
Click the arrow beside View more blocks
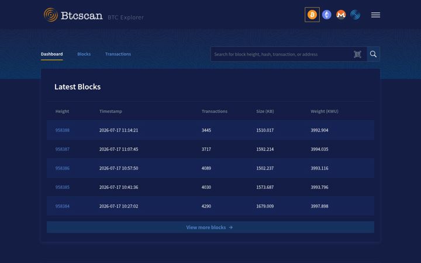pyautogui.click(x=230, y=227)
